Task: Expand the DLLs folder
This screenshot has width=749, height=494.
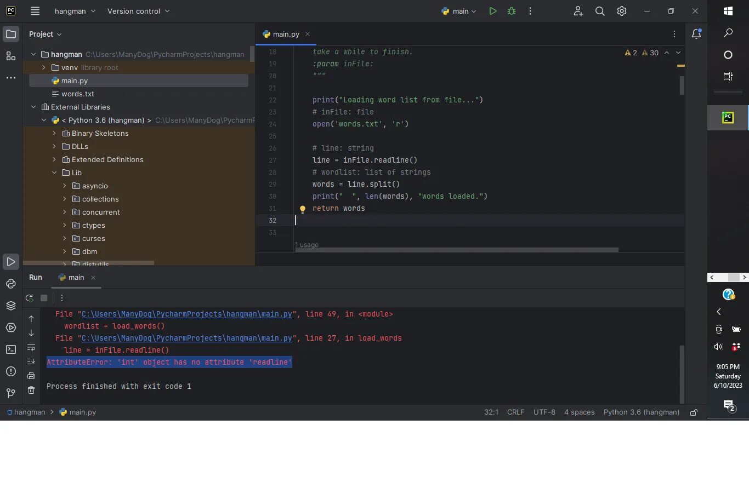Action: (54, 146)
